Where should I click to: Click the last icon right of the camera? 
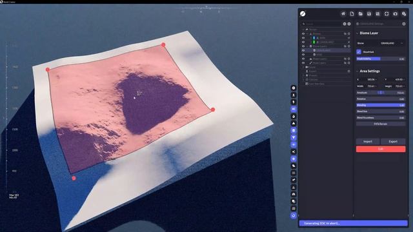pos(404,14)
